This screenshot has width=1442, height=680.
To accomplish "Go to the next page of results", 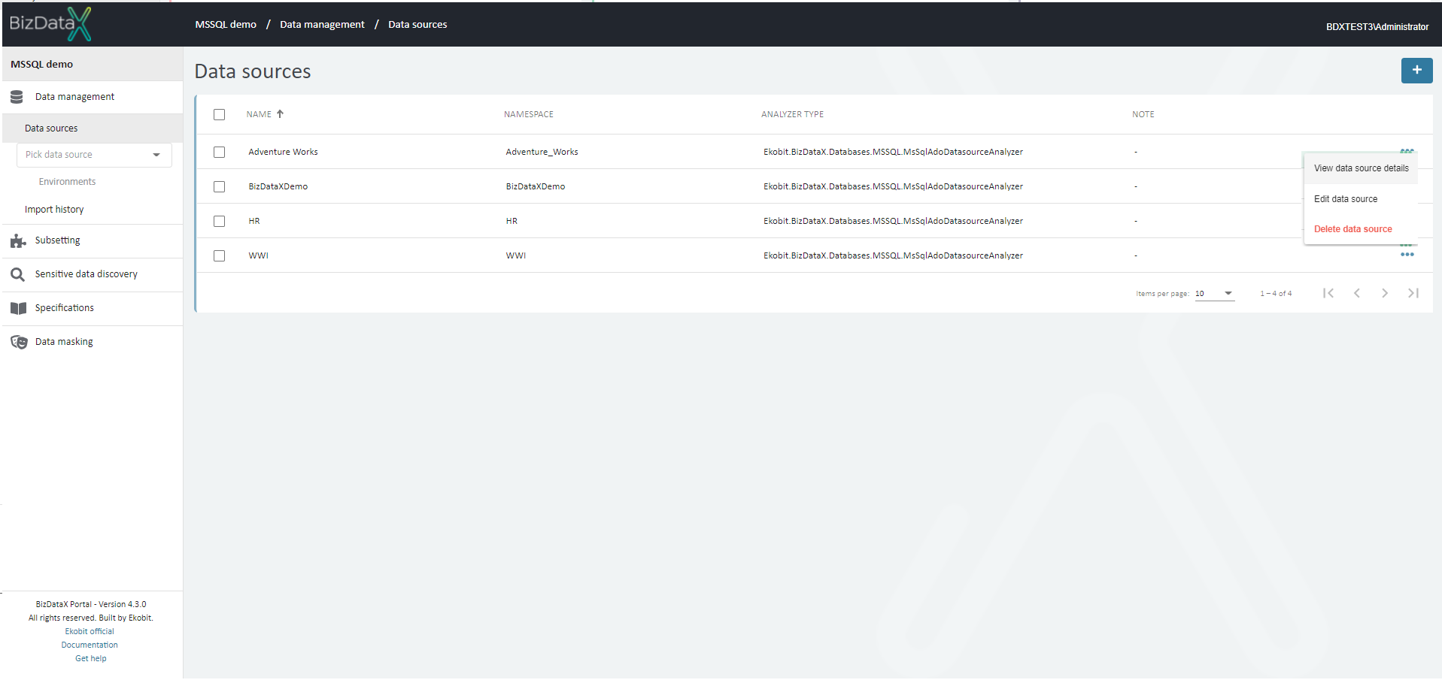I will click(x=1385, y=293).
